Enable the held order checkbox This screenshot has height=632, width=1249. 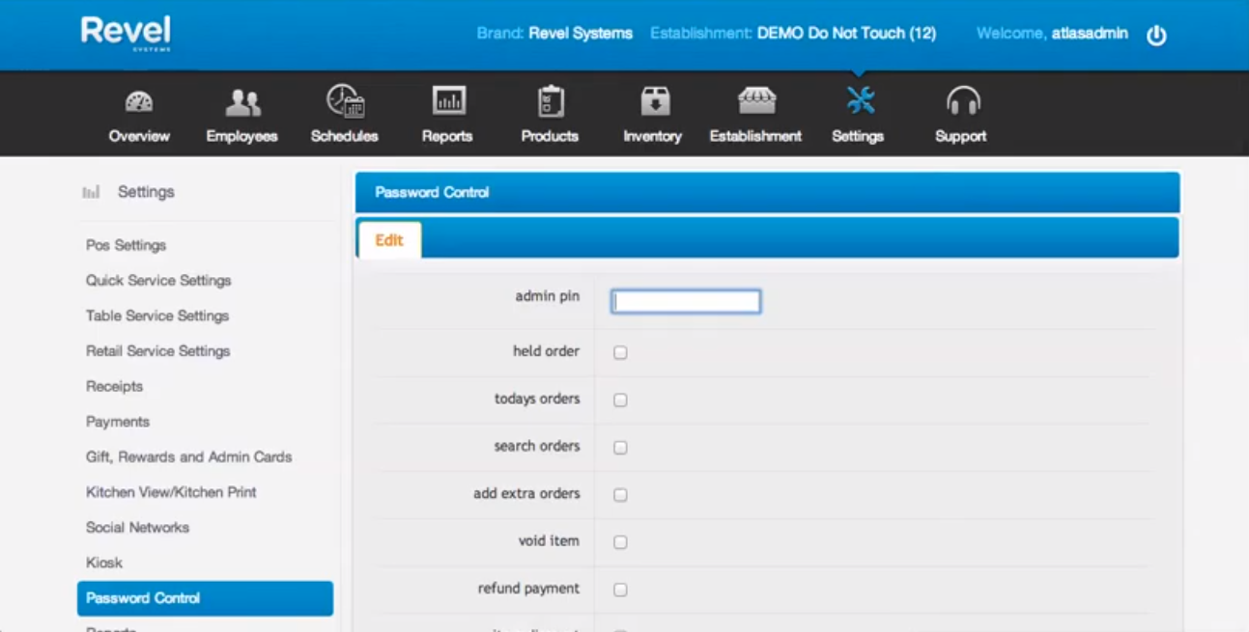click(x=619, y=351)
